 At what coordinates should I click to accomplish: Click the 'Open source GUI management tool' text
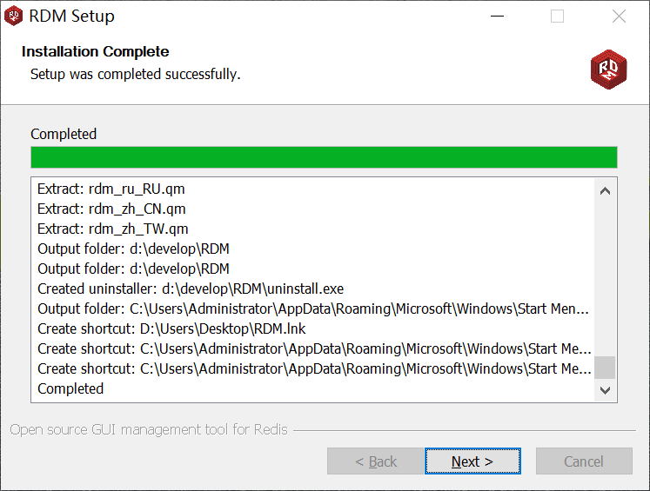(149, 429)
